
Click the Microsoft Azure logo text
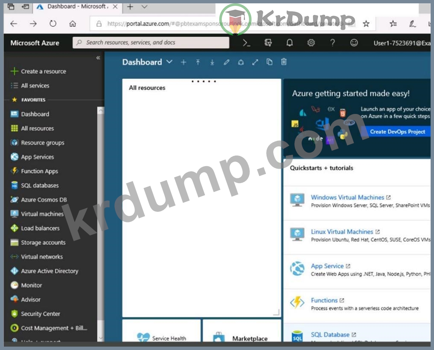[x=35, y=43]
